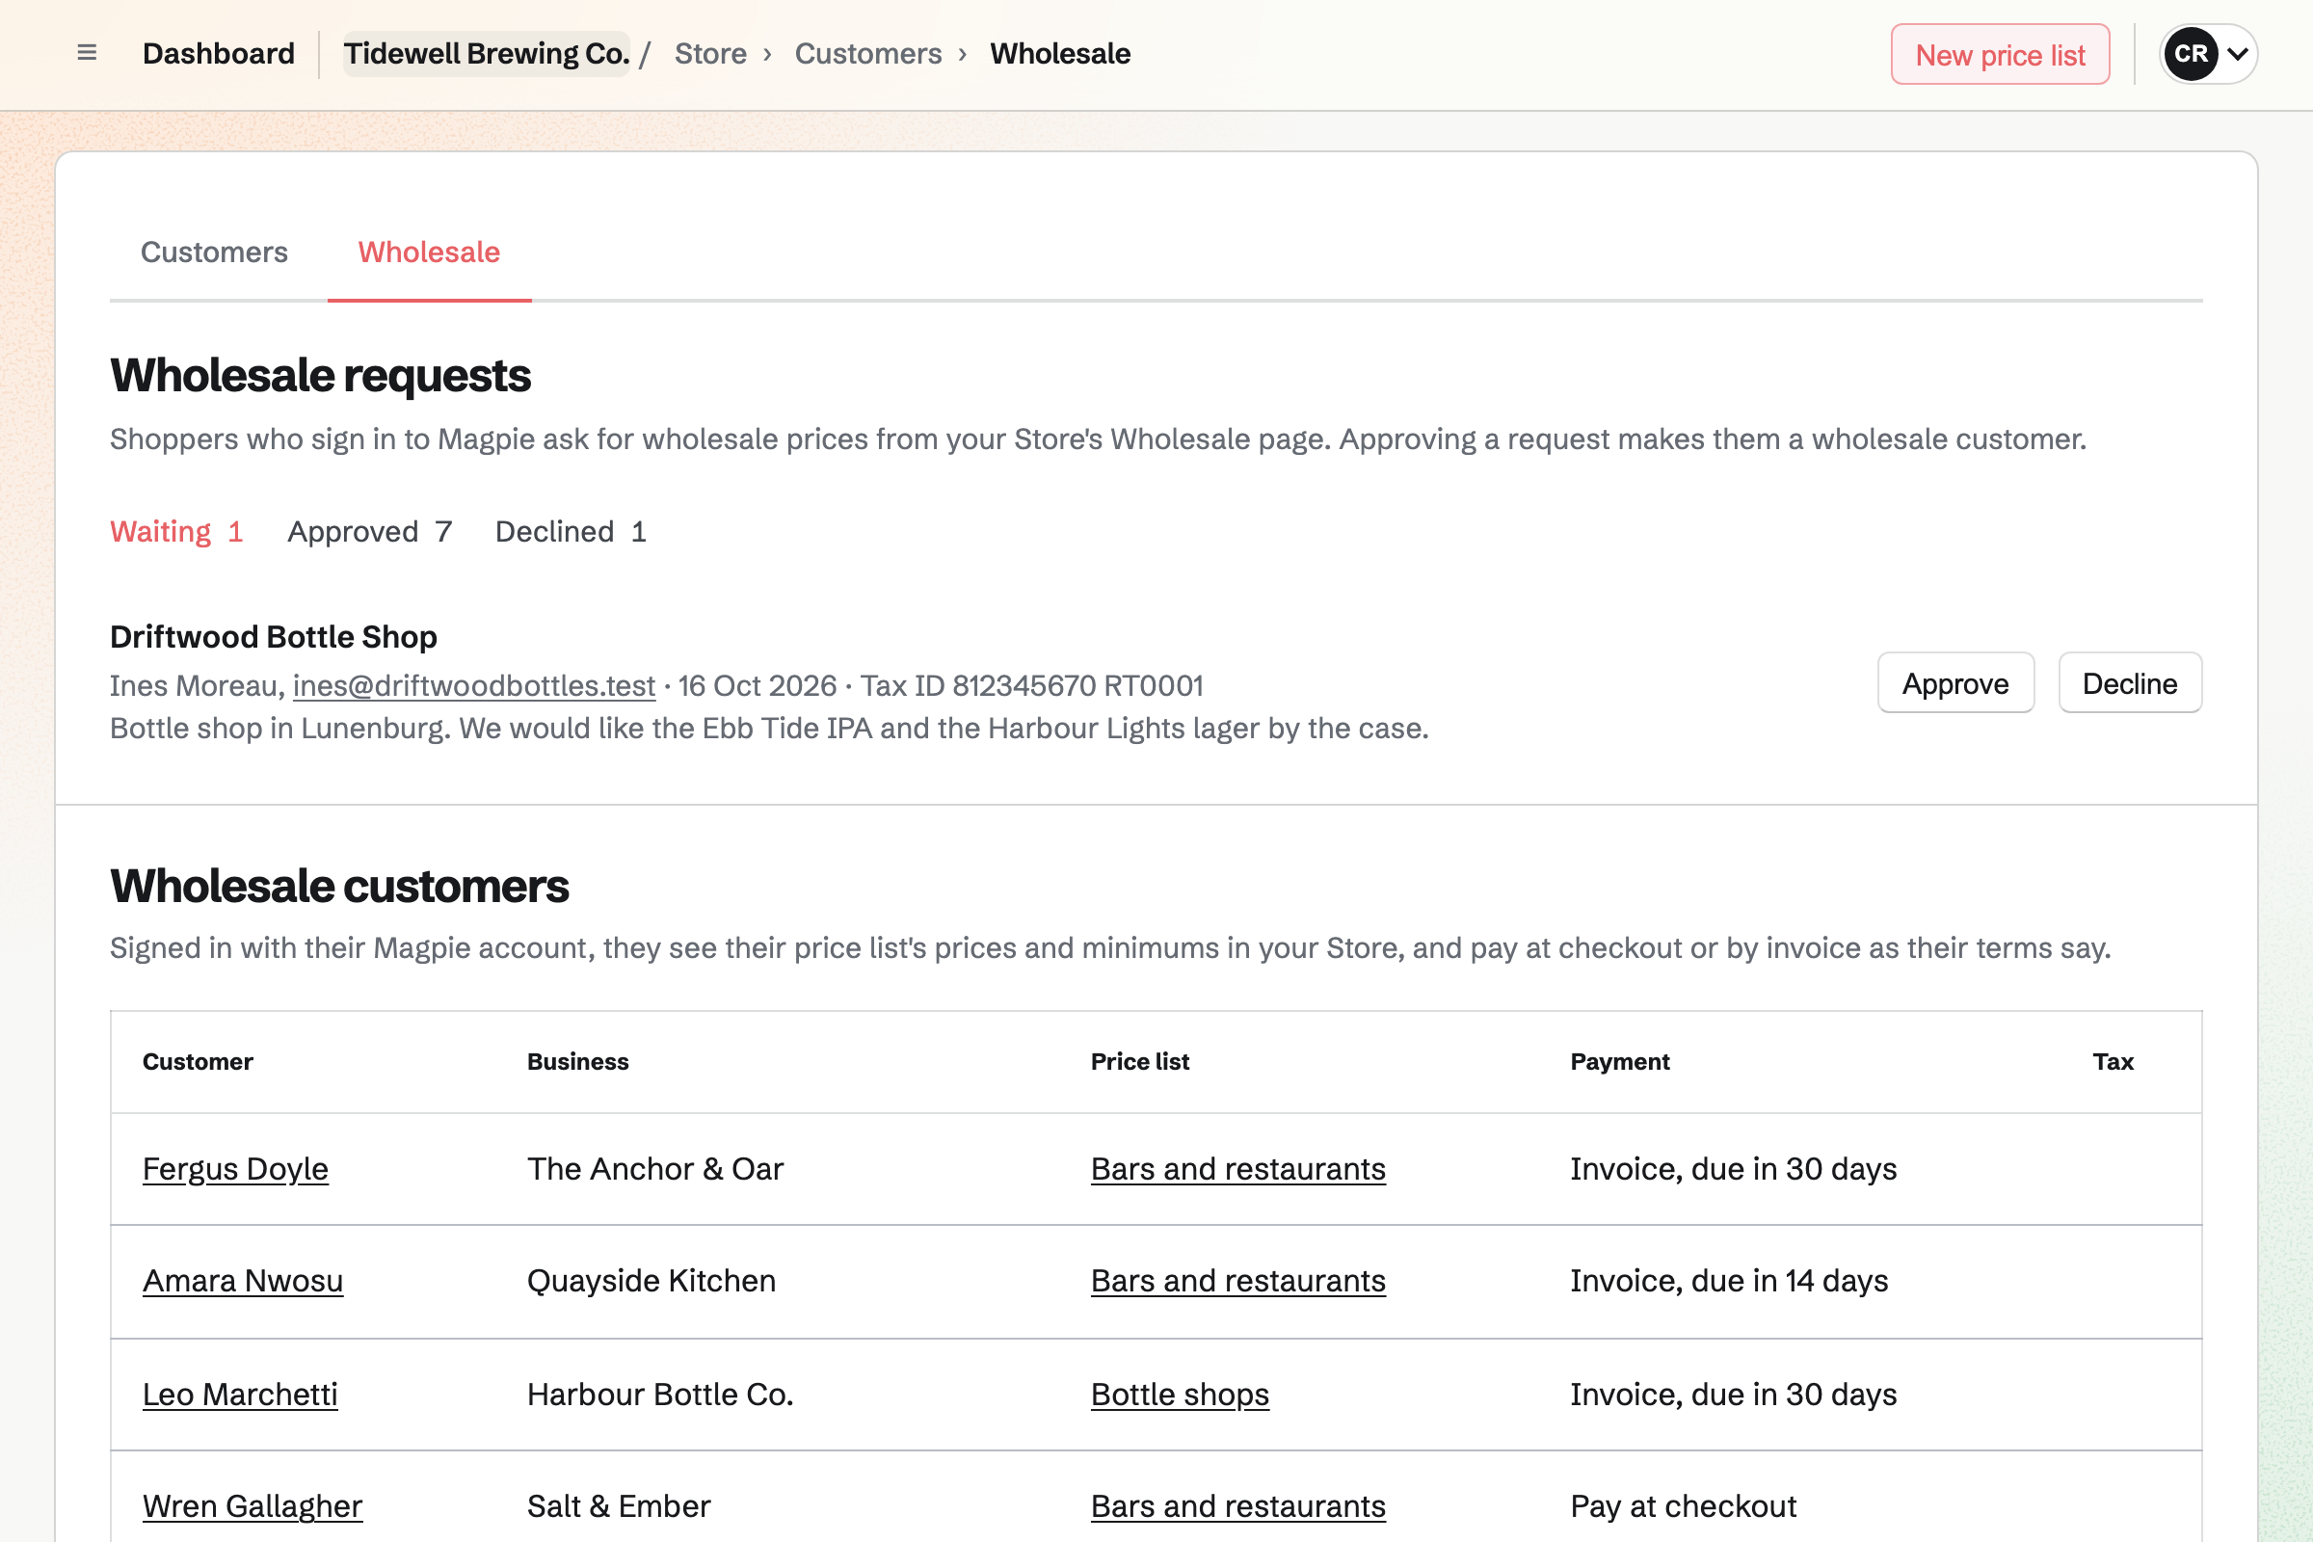Viewport: 2313px width, 1542px height.
Task: Go to Dashboard in the top bar
Action: point(219,54)
